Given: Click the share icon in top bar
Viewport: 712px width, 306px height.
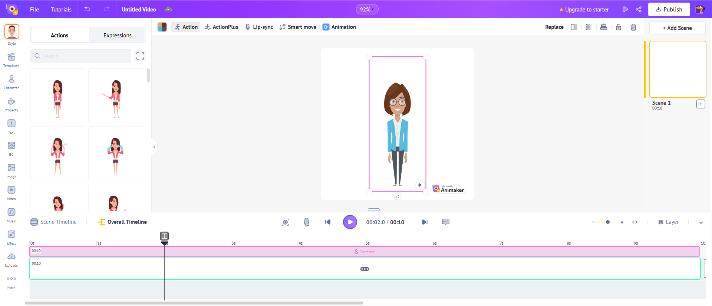Looking at the screenshot, I should tap(639, 10).
